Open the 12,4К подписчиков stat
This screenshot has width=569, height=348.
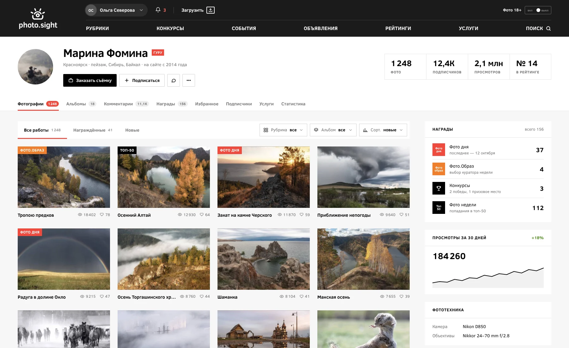point(447,67)
